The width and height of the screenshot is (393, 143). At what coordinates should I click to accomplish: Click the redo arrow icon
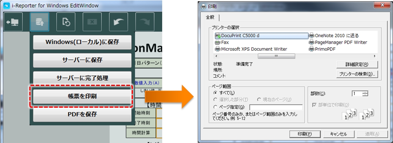pyautogui.click(x=144, y=22)
